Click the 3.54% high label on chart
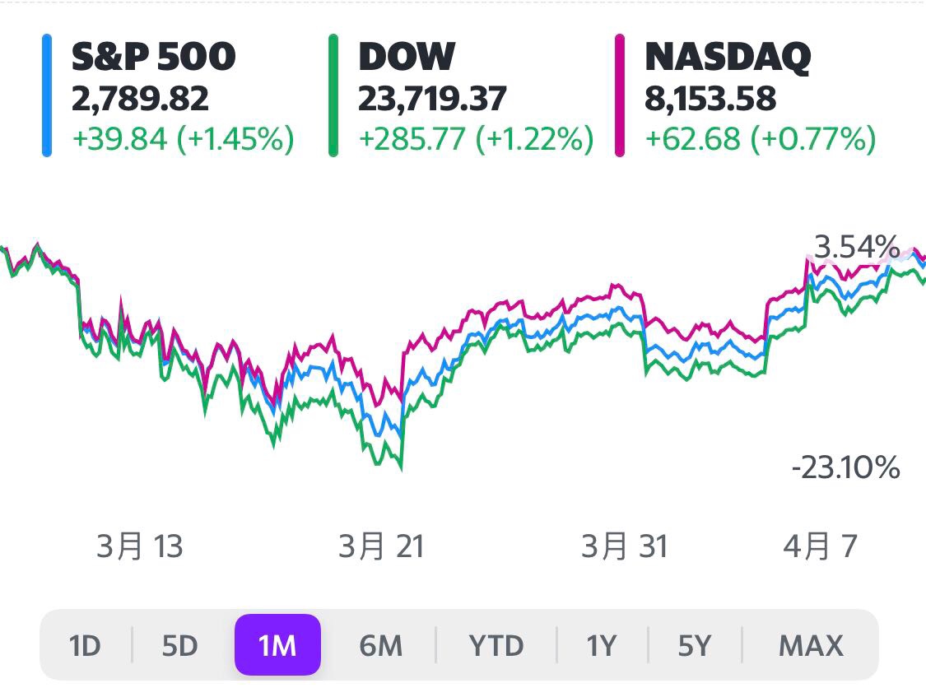 coord(856,246)
